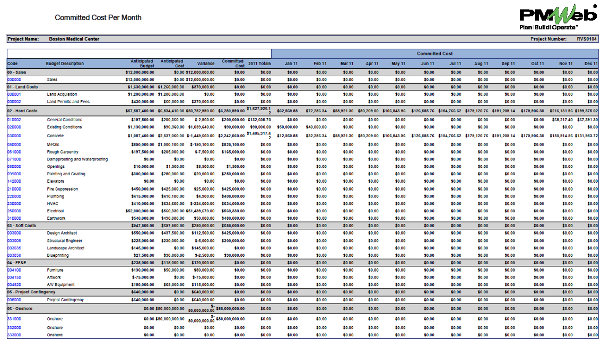
Task: Open code link 003058 Blueprinting
Action: coord(14,255)
